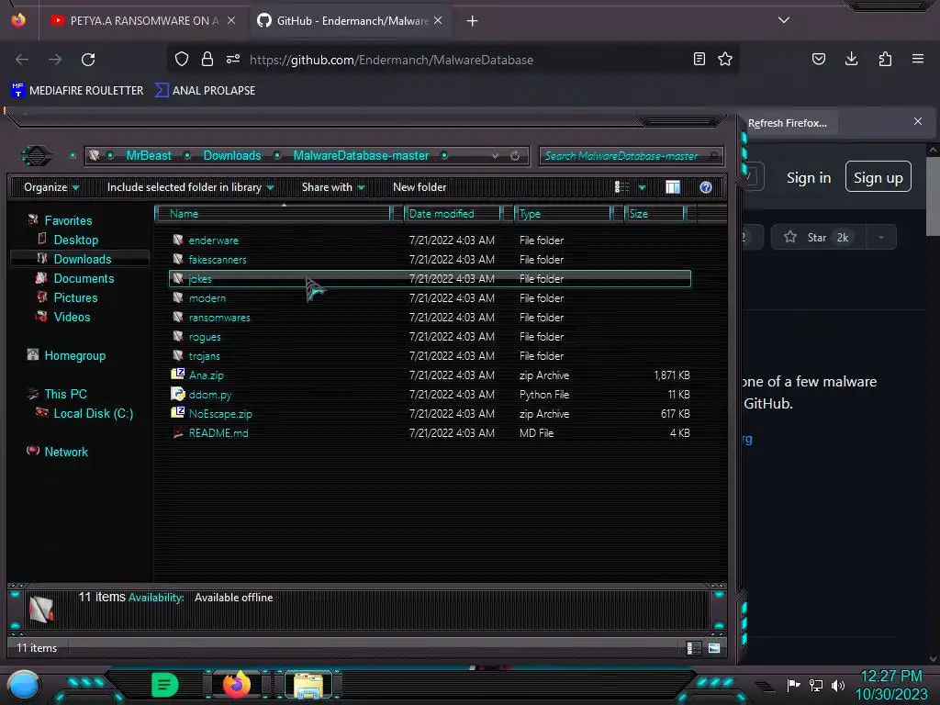Click the Firefox back arrow button
The image size is (940, 705).
pyautogui.click(x=22, y=60)
